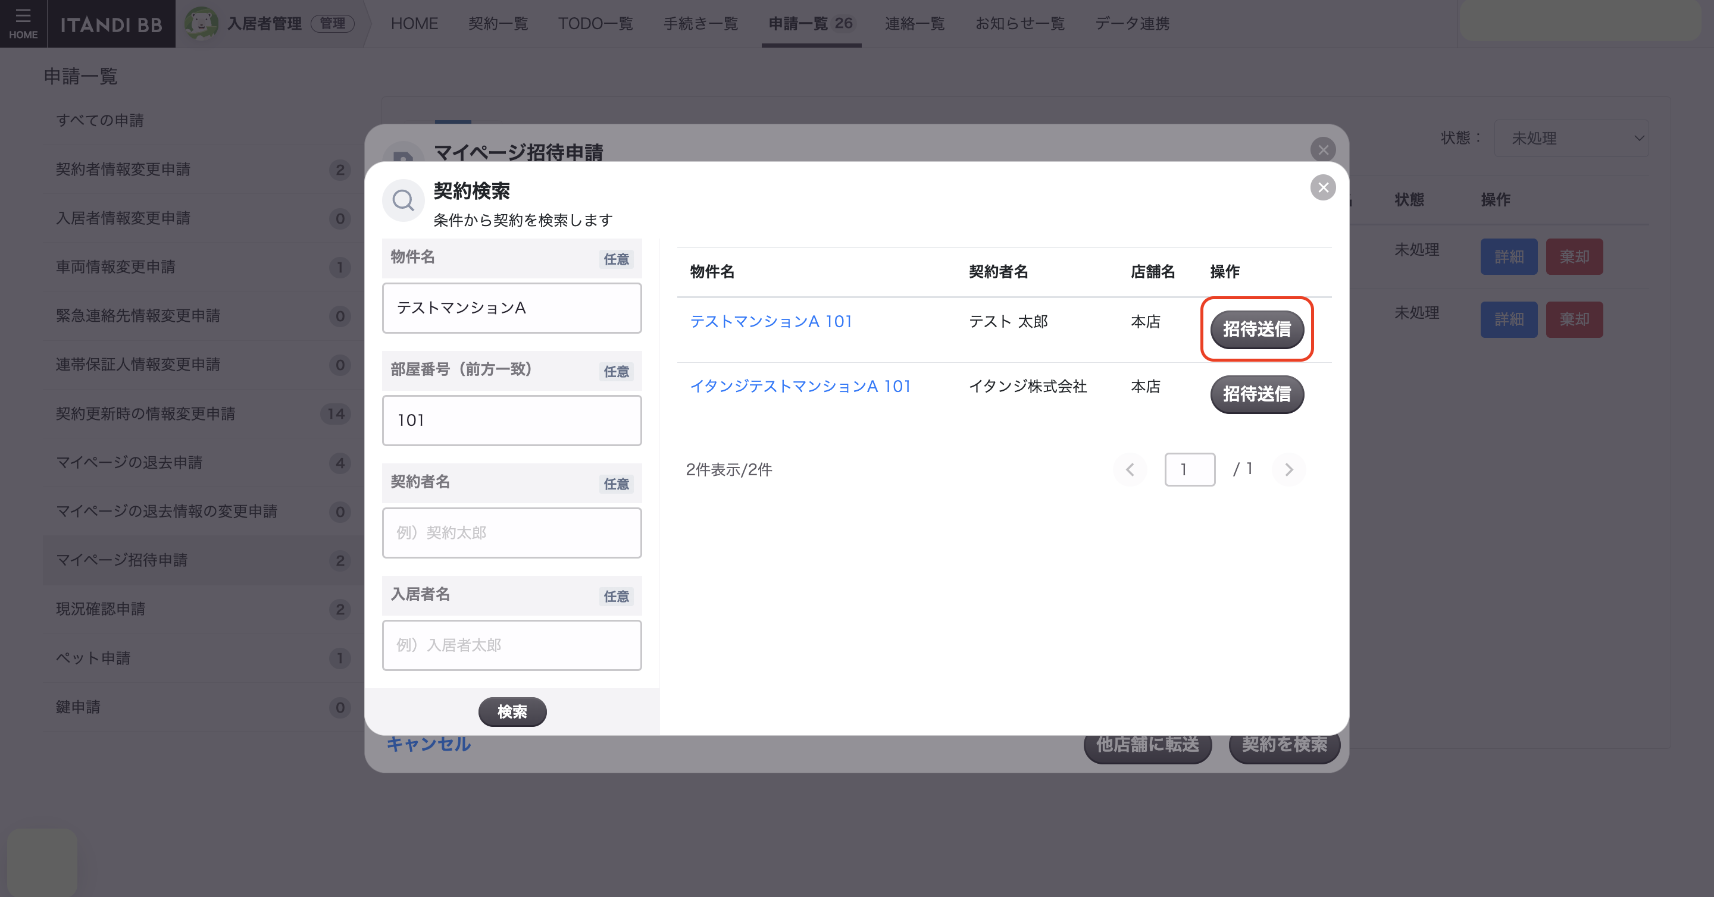The height and width of the screenshot is (897, 1714).
Task: Focus the 入居者名 input field
Action: pos(512,645)
